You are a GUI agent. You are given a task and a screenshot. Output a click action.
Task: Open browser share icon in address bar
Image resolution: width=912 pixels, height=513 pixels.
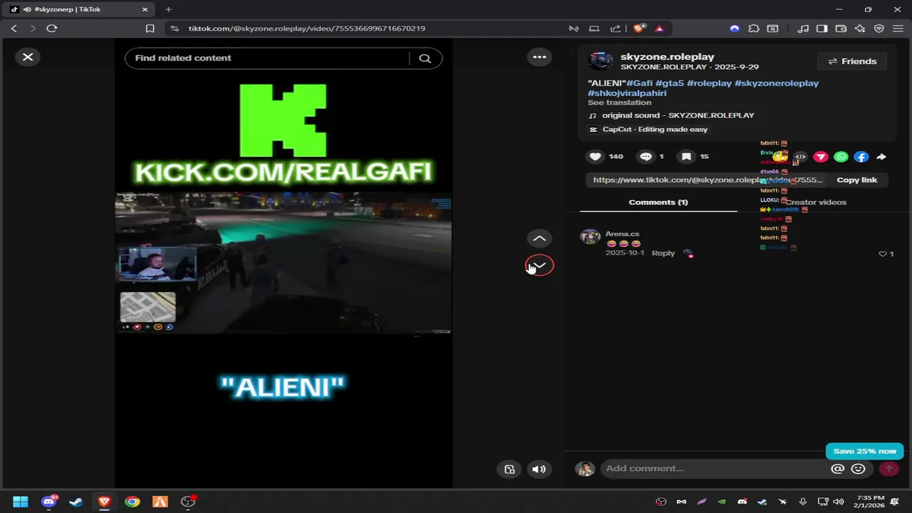(615, 28)
